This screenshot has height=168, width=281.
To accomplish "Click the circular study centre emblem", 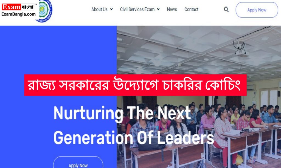I will pos(45,11).
